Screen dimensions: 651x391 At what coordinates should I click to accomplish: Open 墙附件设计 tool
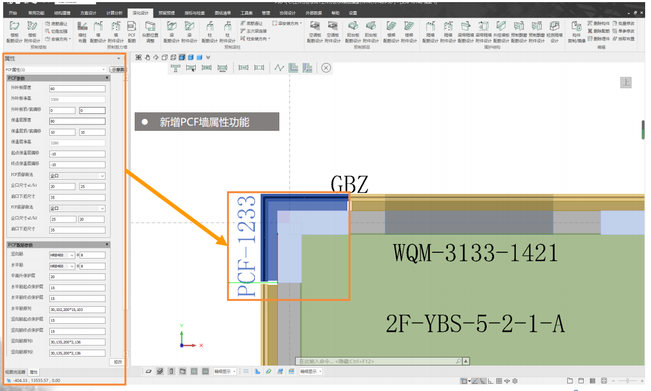click(116, 32)
